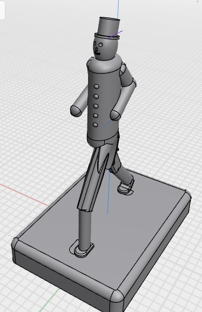Select the figure's mouth on the face
This screenshot has width=202, height=312.
click(98, 54)
